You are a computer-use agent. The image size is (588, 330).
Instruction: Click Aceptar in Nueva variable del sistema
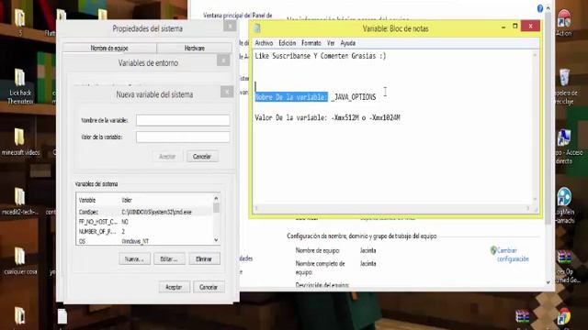[x=167, y=157]
